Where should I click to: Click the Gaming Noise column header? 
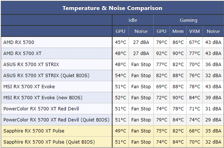213,31
